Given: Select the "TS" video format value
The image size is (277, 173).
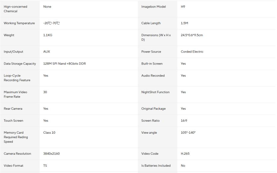Looking at the screenshot, I should click(x=45, y=165).
